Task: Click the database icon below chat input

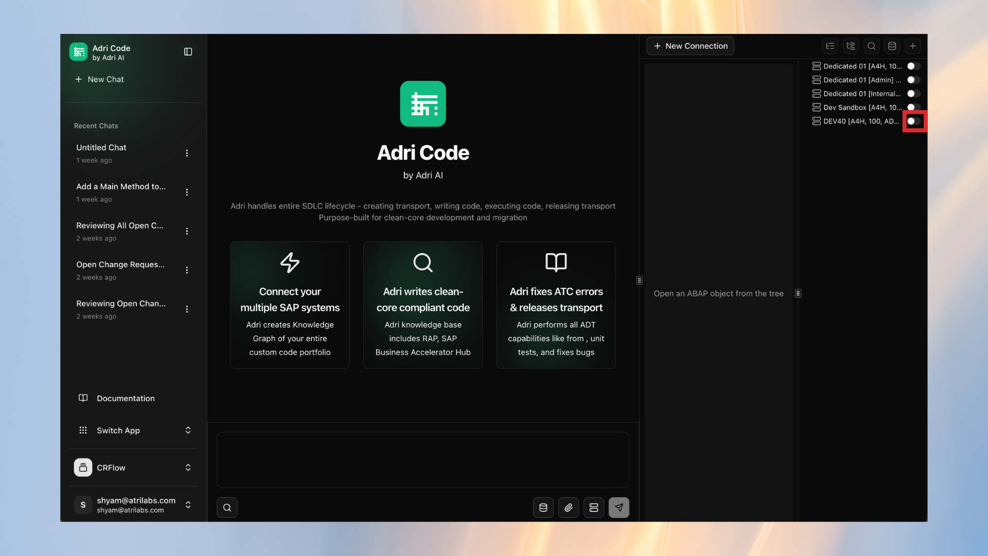Action: click(x=543, y=508)
